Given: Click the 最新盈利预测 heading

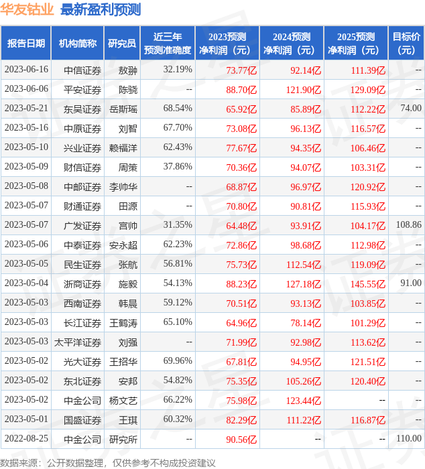Looking at the screenshot, I should 101,9.
